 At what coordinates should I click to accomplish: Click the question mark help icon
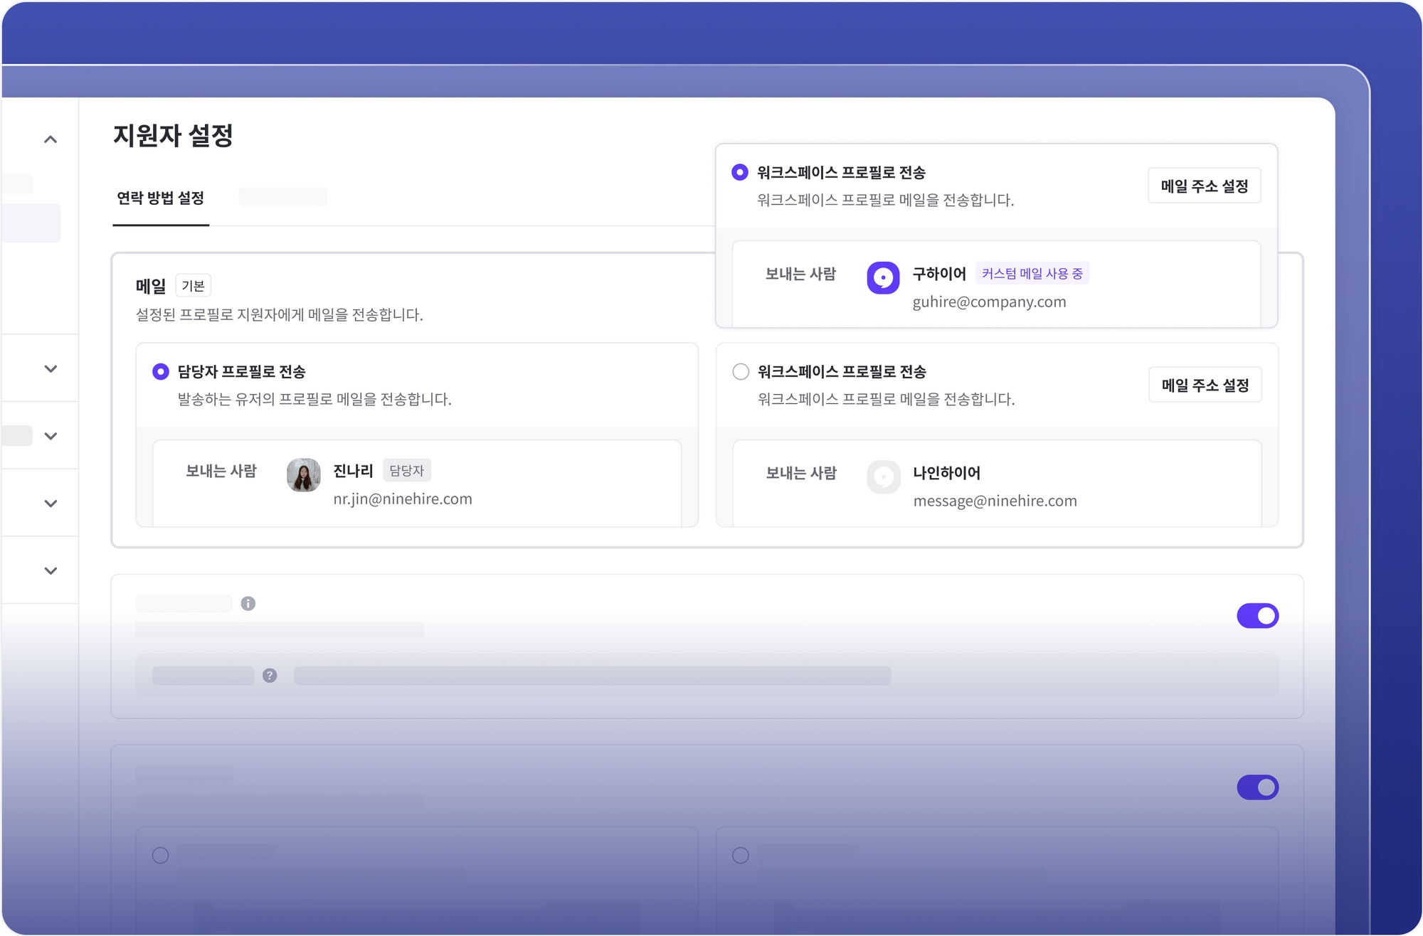click(x=269, y=675)
